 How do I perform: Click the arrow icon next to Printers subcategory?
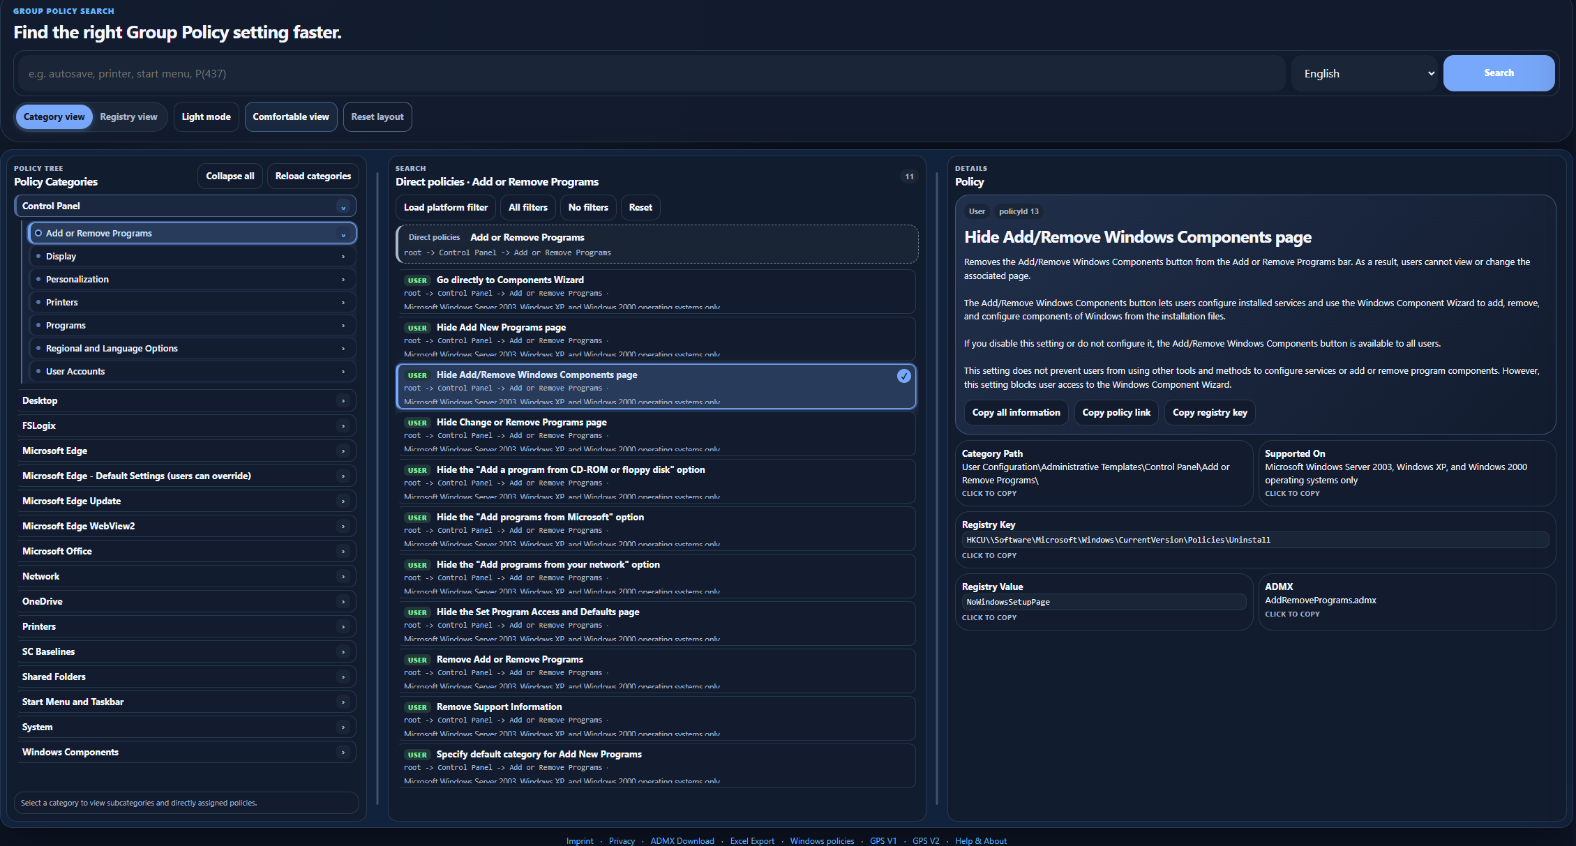click(x=343, y=303)
